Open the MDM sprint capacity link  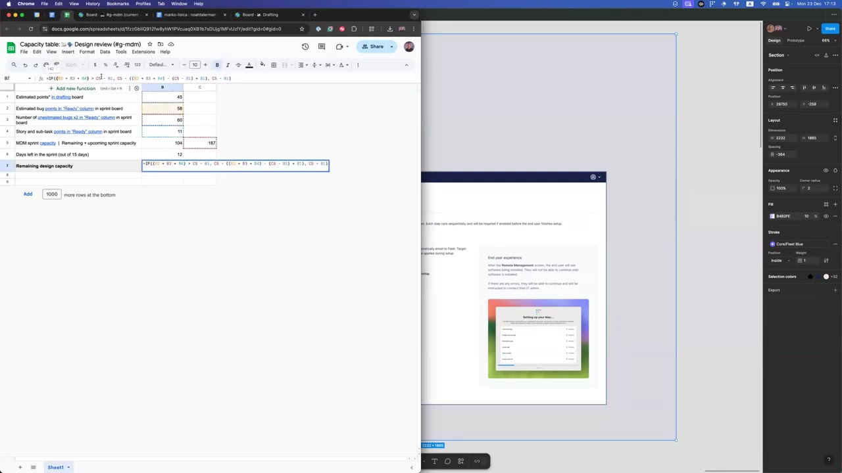48,143
